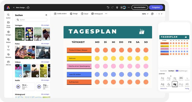Open Vorlagen in the left sidebar

pyautogui.click(x=8, y=33)
